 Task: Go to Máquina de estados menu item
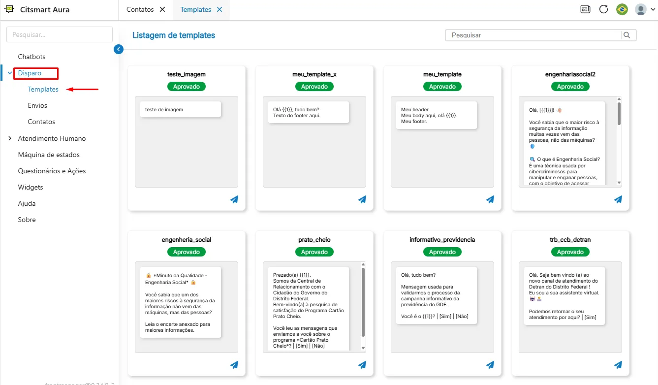tap(49, 155)
